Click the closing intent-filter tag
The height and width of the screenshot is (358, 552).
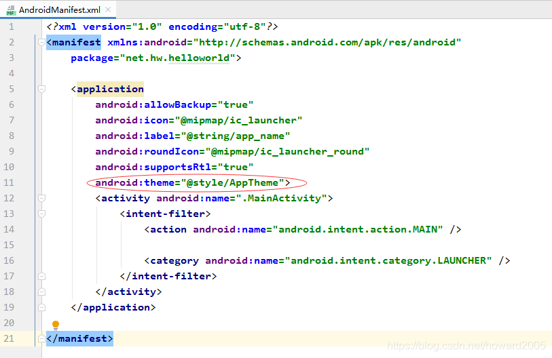[168, 276]
